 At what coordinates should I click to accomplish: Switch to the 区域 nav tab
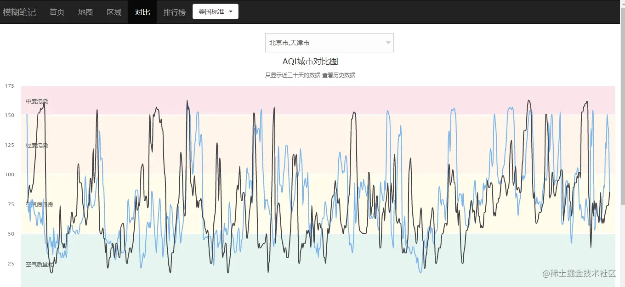pyautogui.click(x=114, y=12)
